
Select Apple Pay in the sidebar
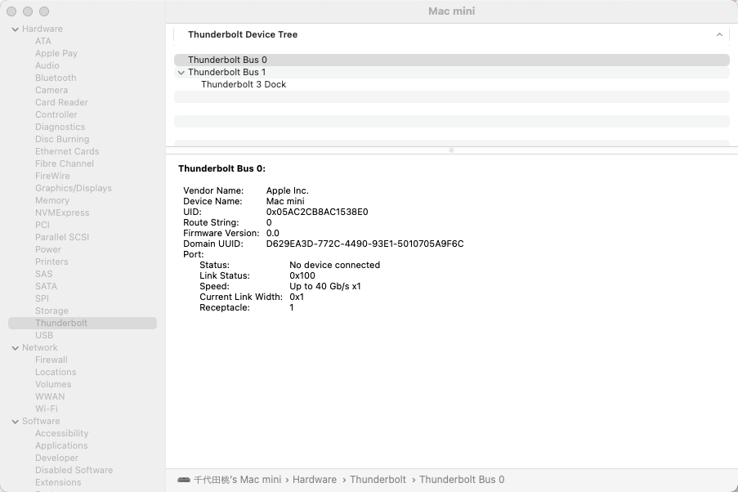pos(56,53)
